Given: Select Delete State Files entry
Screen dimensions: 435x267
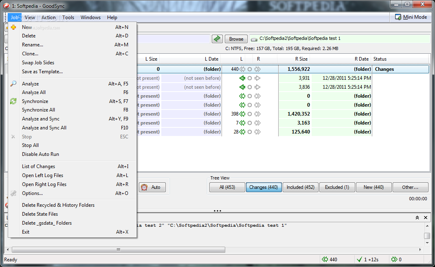Looking at the screenshot, I should pyautogui.click(x=72, y=214).
